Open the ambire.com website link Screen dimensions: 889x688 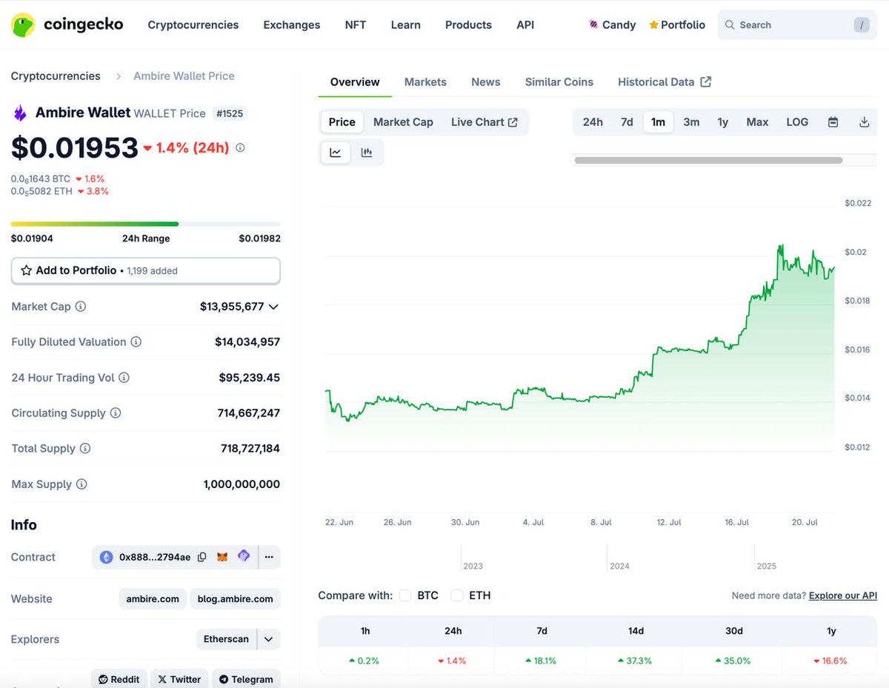(x=153, y=598)
